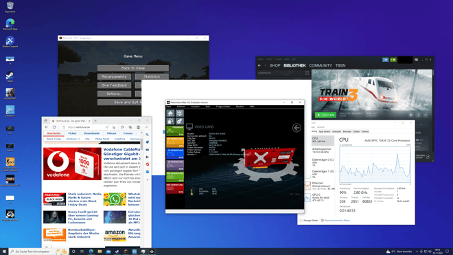
Task: Run the orange CPU benchmark tile
Action: [x=175, y=142]
